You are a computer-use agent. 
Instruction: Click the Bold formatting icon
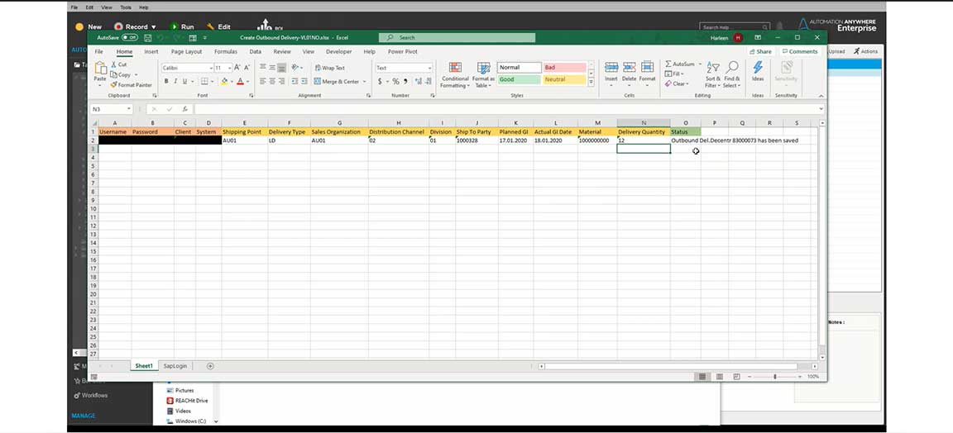click(166, 82)
